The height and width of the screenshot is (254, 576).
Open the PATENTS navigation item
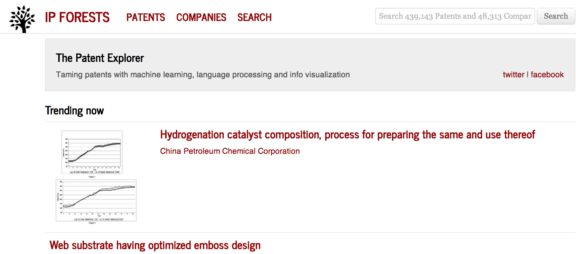146,17
